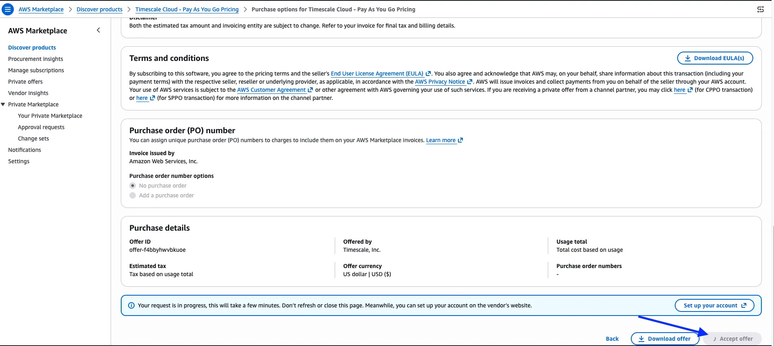774x346 pixels.
Task: Open Approval requests item
Action: [x=41, y=127]
